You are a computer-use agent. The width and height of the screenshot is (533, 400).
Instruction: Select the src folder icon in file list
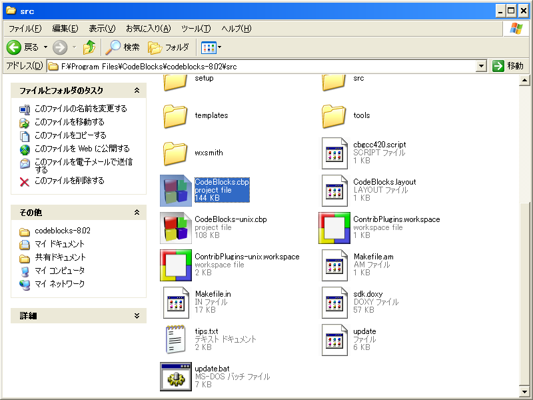[334, 83]
